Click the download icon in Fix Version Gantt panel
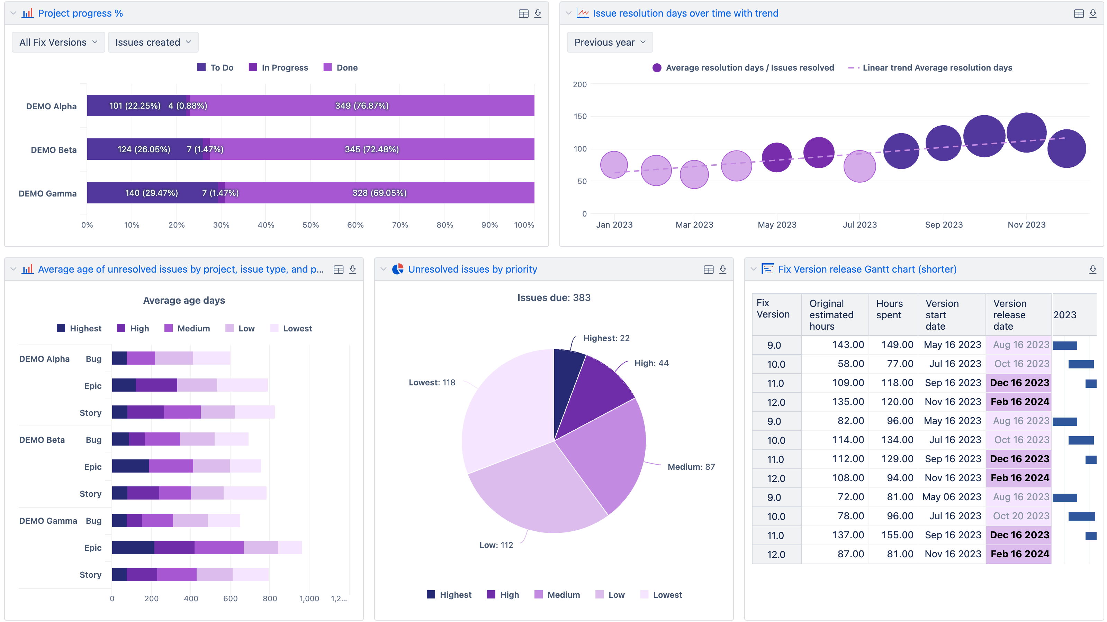Screen dimensions: 1107x622 1093,269
